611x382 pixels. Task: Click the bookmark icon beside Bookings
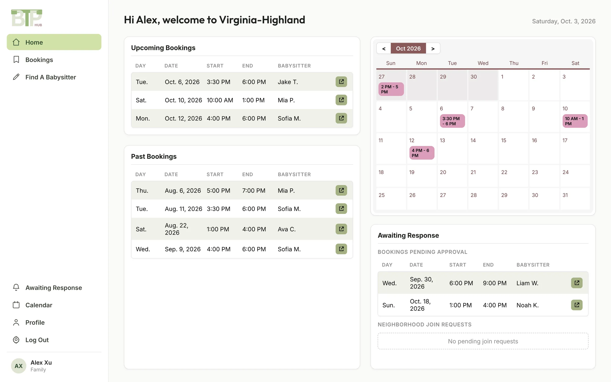tap(16, 60)
